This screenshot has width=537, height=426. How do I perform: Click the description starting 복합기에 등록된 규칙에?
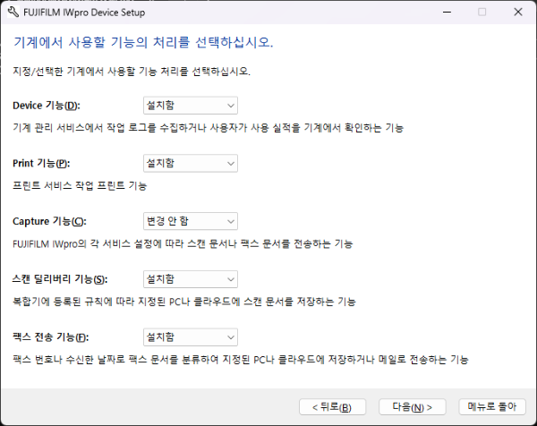coord(184,302)
